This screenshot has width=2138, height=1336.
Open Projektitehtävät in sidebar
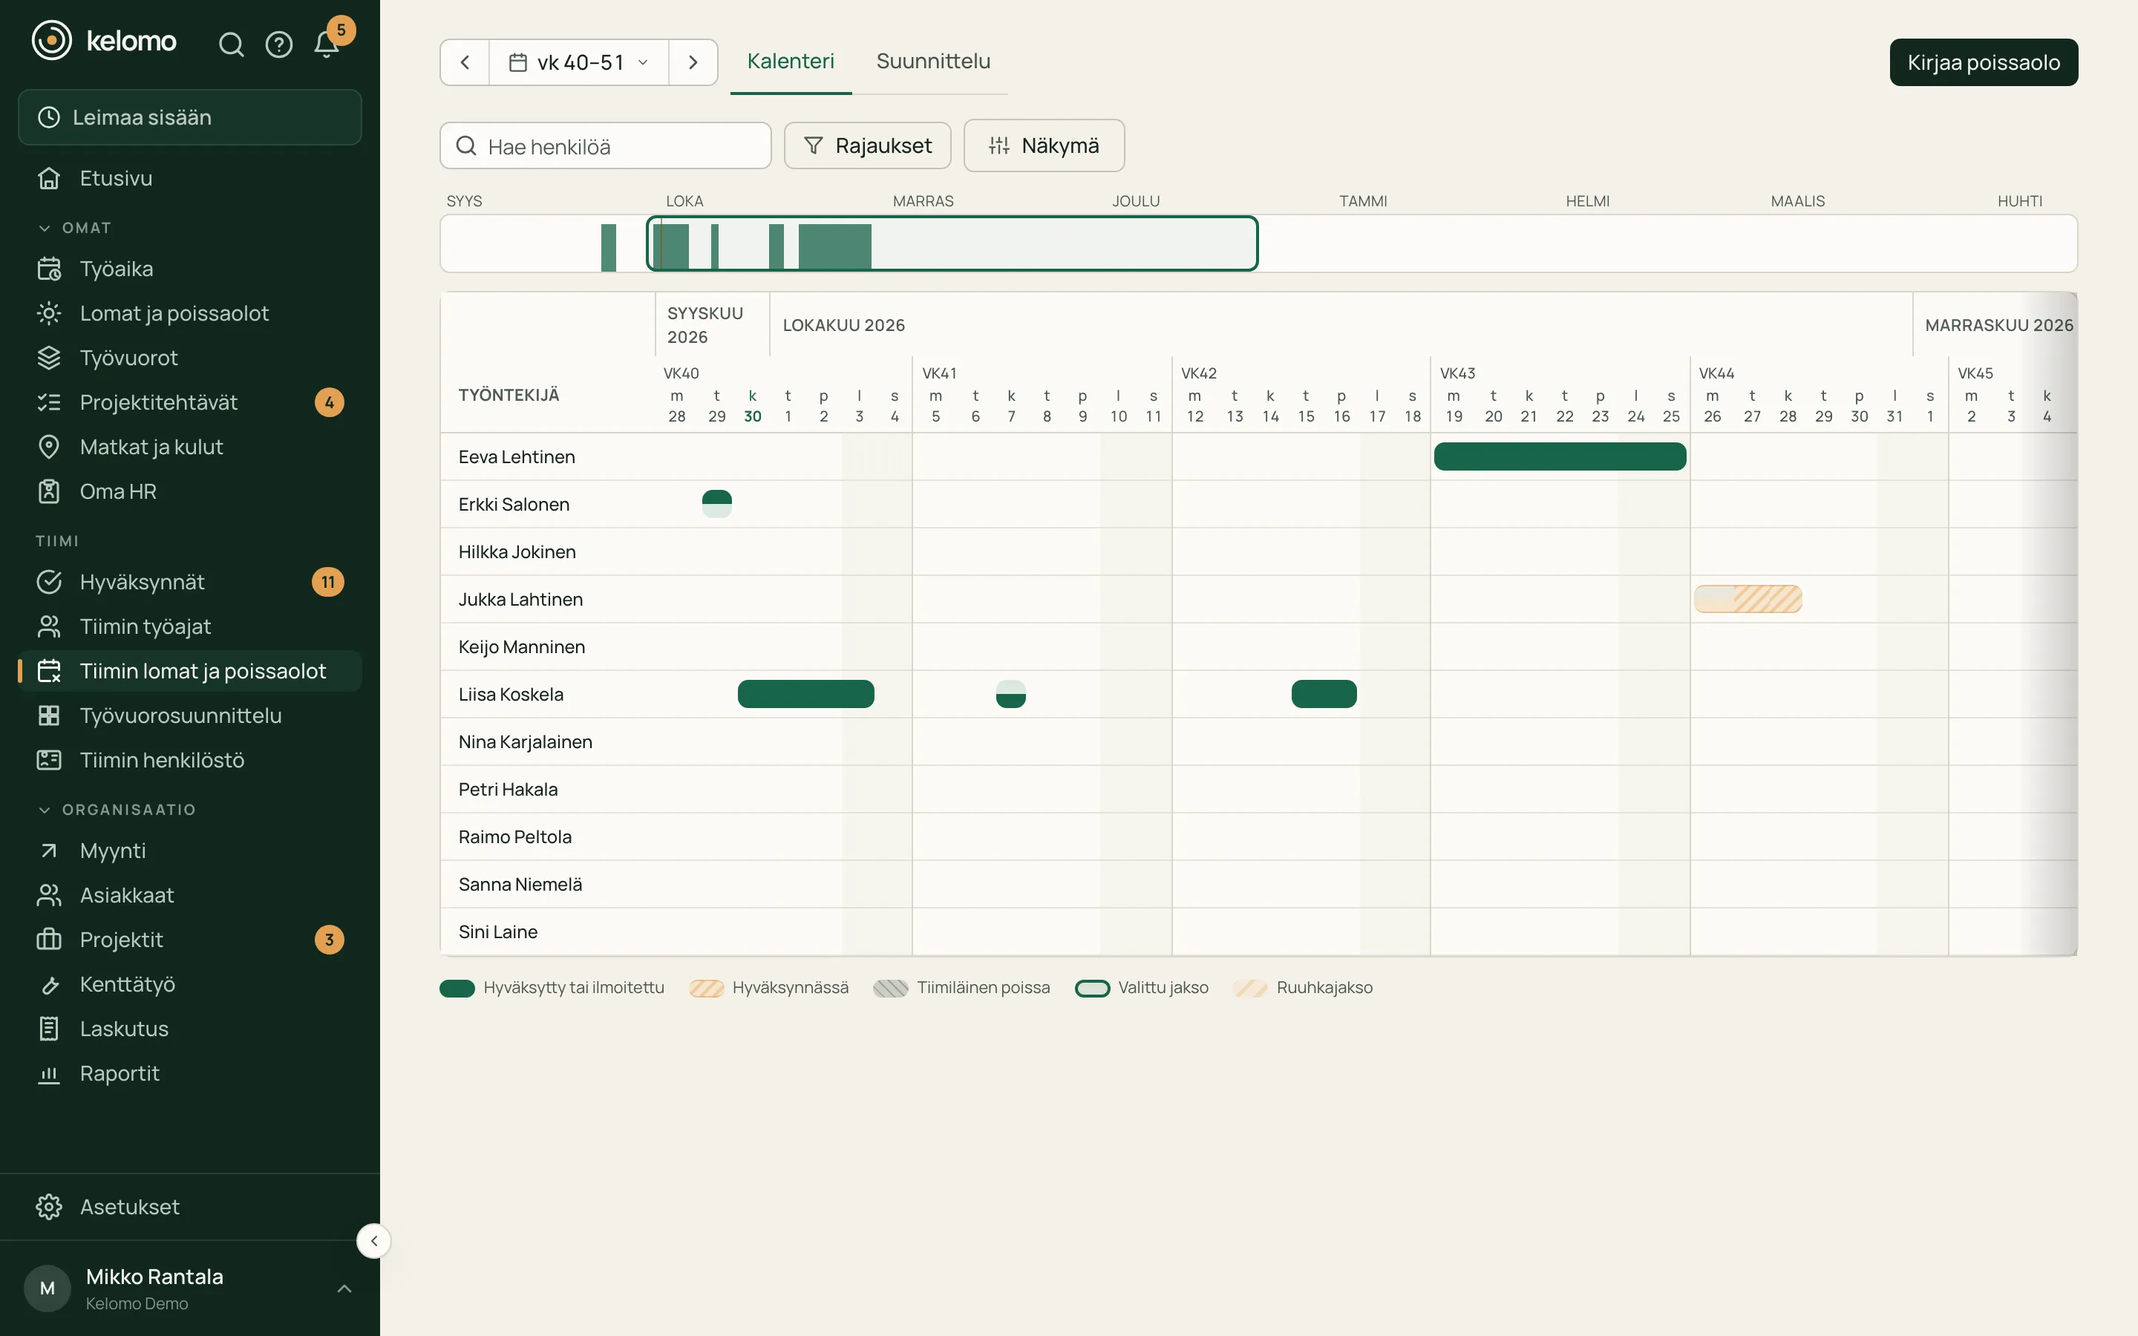190,402
